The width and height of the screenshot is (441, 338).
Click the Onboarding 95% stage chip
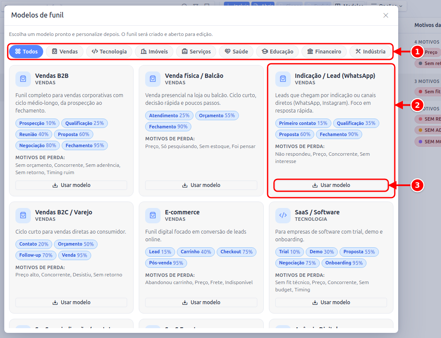(x=344, y=263)
